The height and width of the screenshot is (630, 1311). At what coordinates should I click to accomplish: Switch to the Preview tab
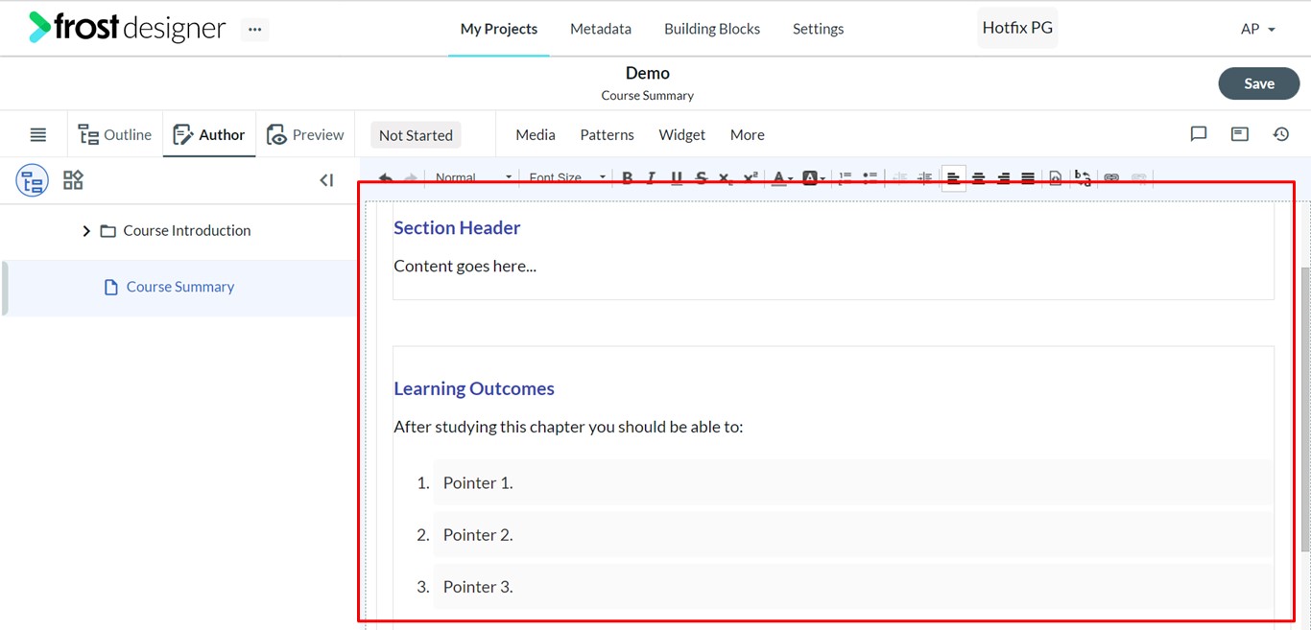pos(305,134)
